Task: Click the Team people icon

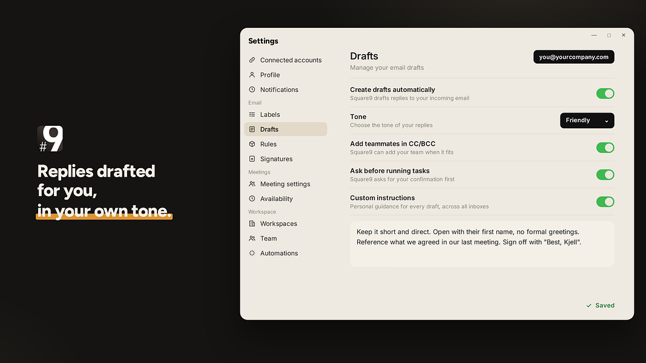Action: coord(252,238)
